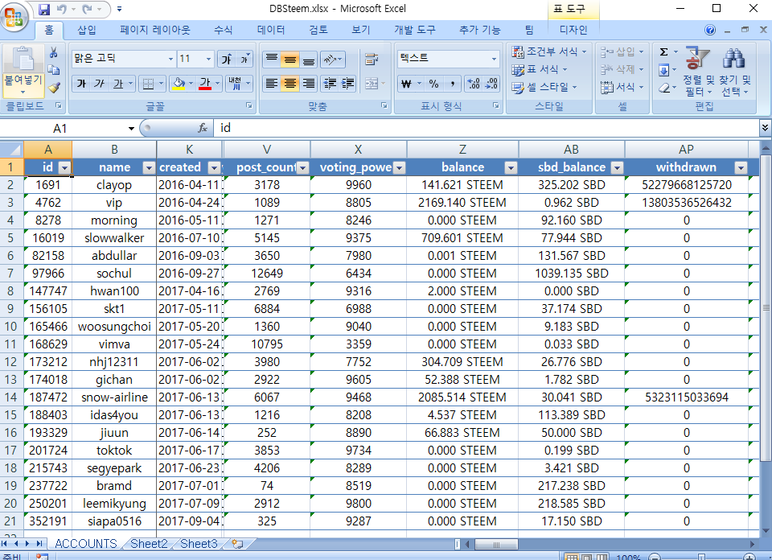
Task: Open the Office button menu
Action: 14,16
